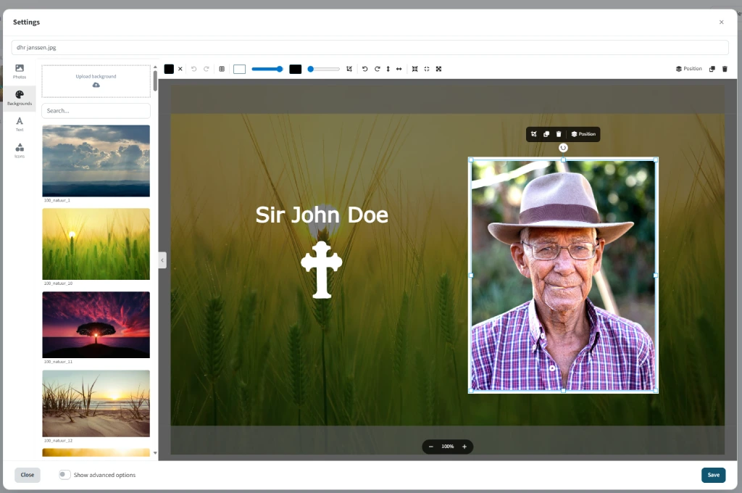Viewport: 742px width, 493px height.
Task: Click the Upload background area
Action: [96, 81]
